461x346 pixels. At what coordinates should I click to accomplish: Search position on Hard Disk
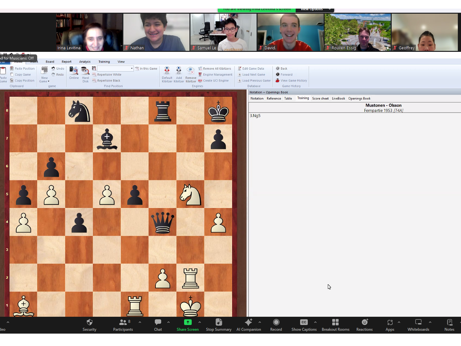85,74
